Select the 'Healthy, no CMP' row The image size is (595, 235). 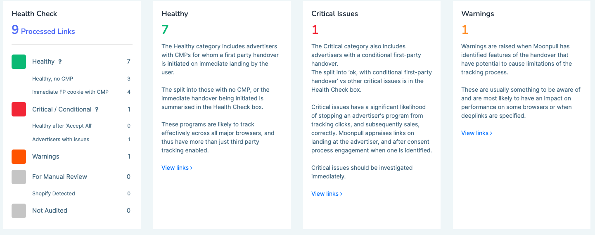(x=52, y=78)
